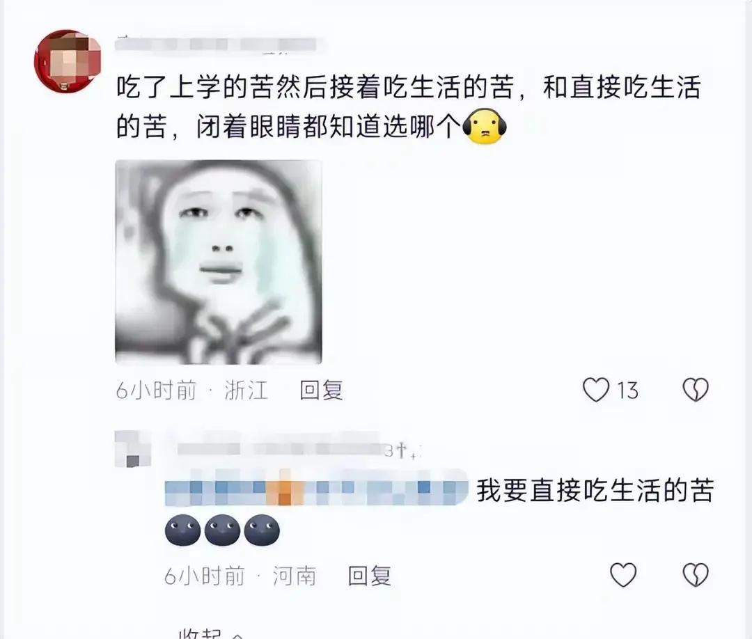Click the like count 13

click(627, 390)
